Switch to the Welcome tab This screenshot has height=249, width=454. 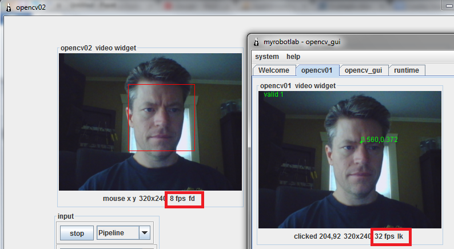pyautogui.click(x=274, y=70)
